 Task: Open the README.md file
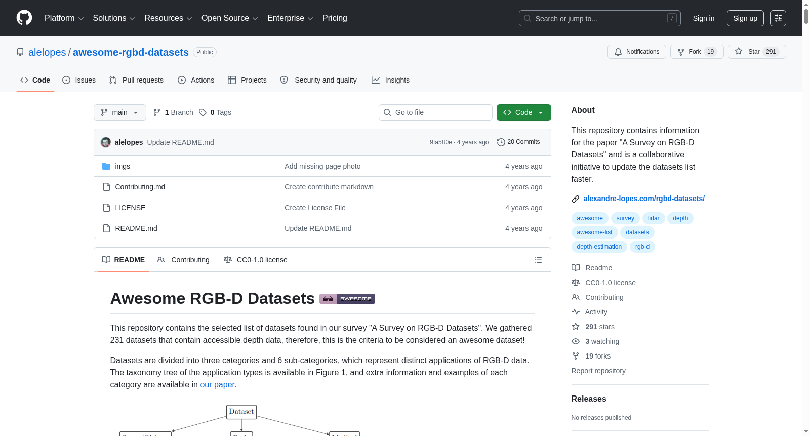tap(136, 228)
